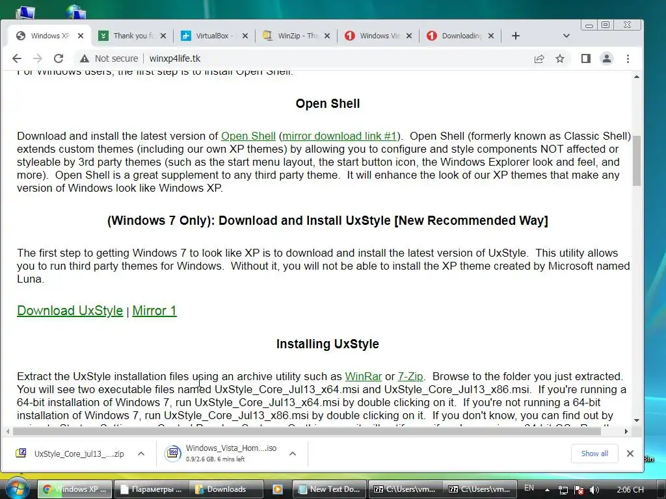The image size is (666, 499).
Task: Expand options for UxStyle zip download
Action: (x=141, y=454)
